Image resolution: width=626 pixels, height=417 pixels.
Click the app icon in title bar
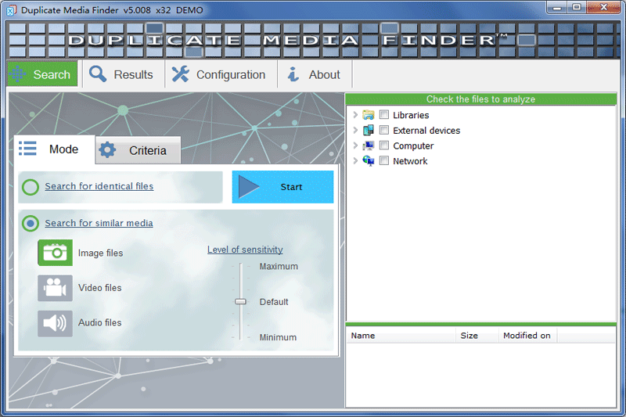pyautogui.click(x=12, y=10)
